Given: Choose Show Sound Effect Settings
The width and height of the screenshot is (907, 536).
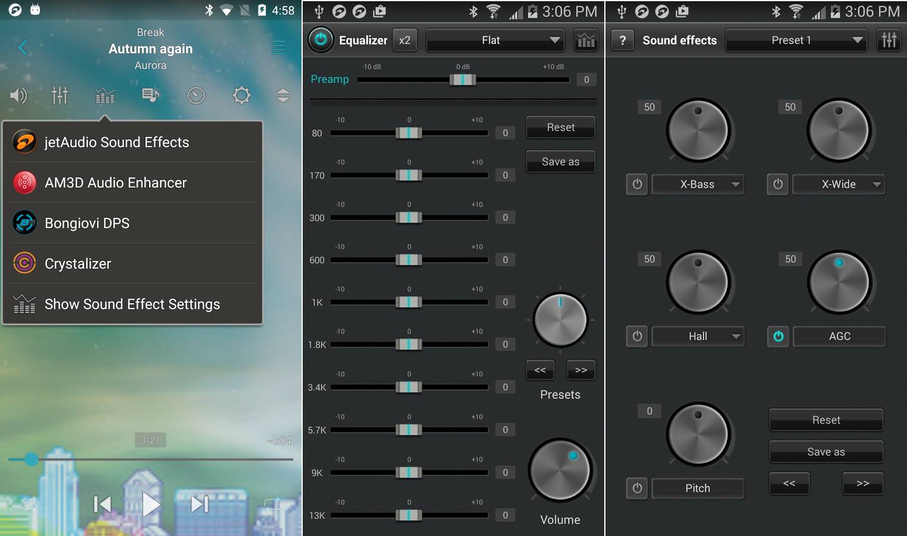Looking at the screenshot, I should tap(133, 304).
